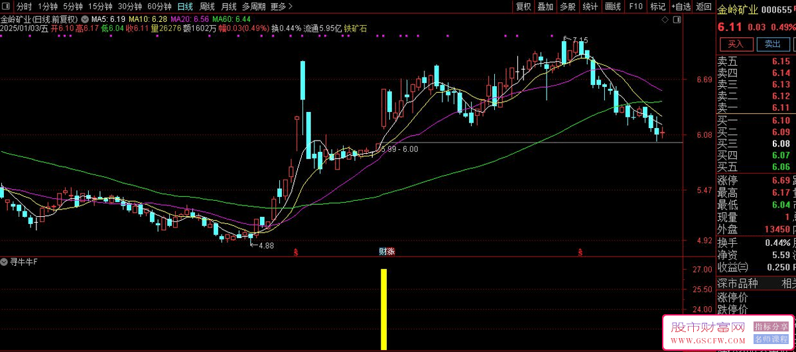Click the 铁矿石 sector label
The image size is (796, 352).
pyautogui.click(x=355, y=29)
